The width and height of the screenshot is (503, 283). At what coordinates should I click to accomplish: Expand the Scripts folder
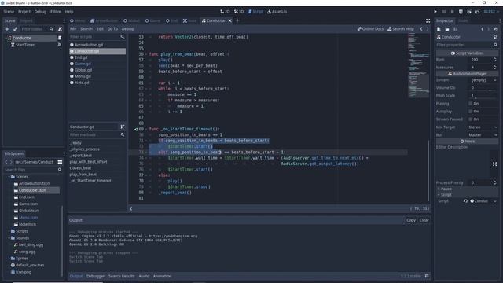pos(9,231)
